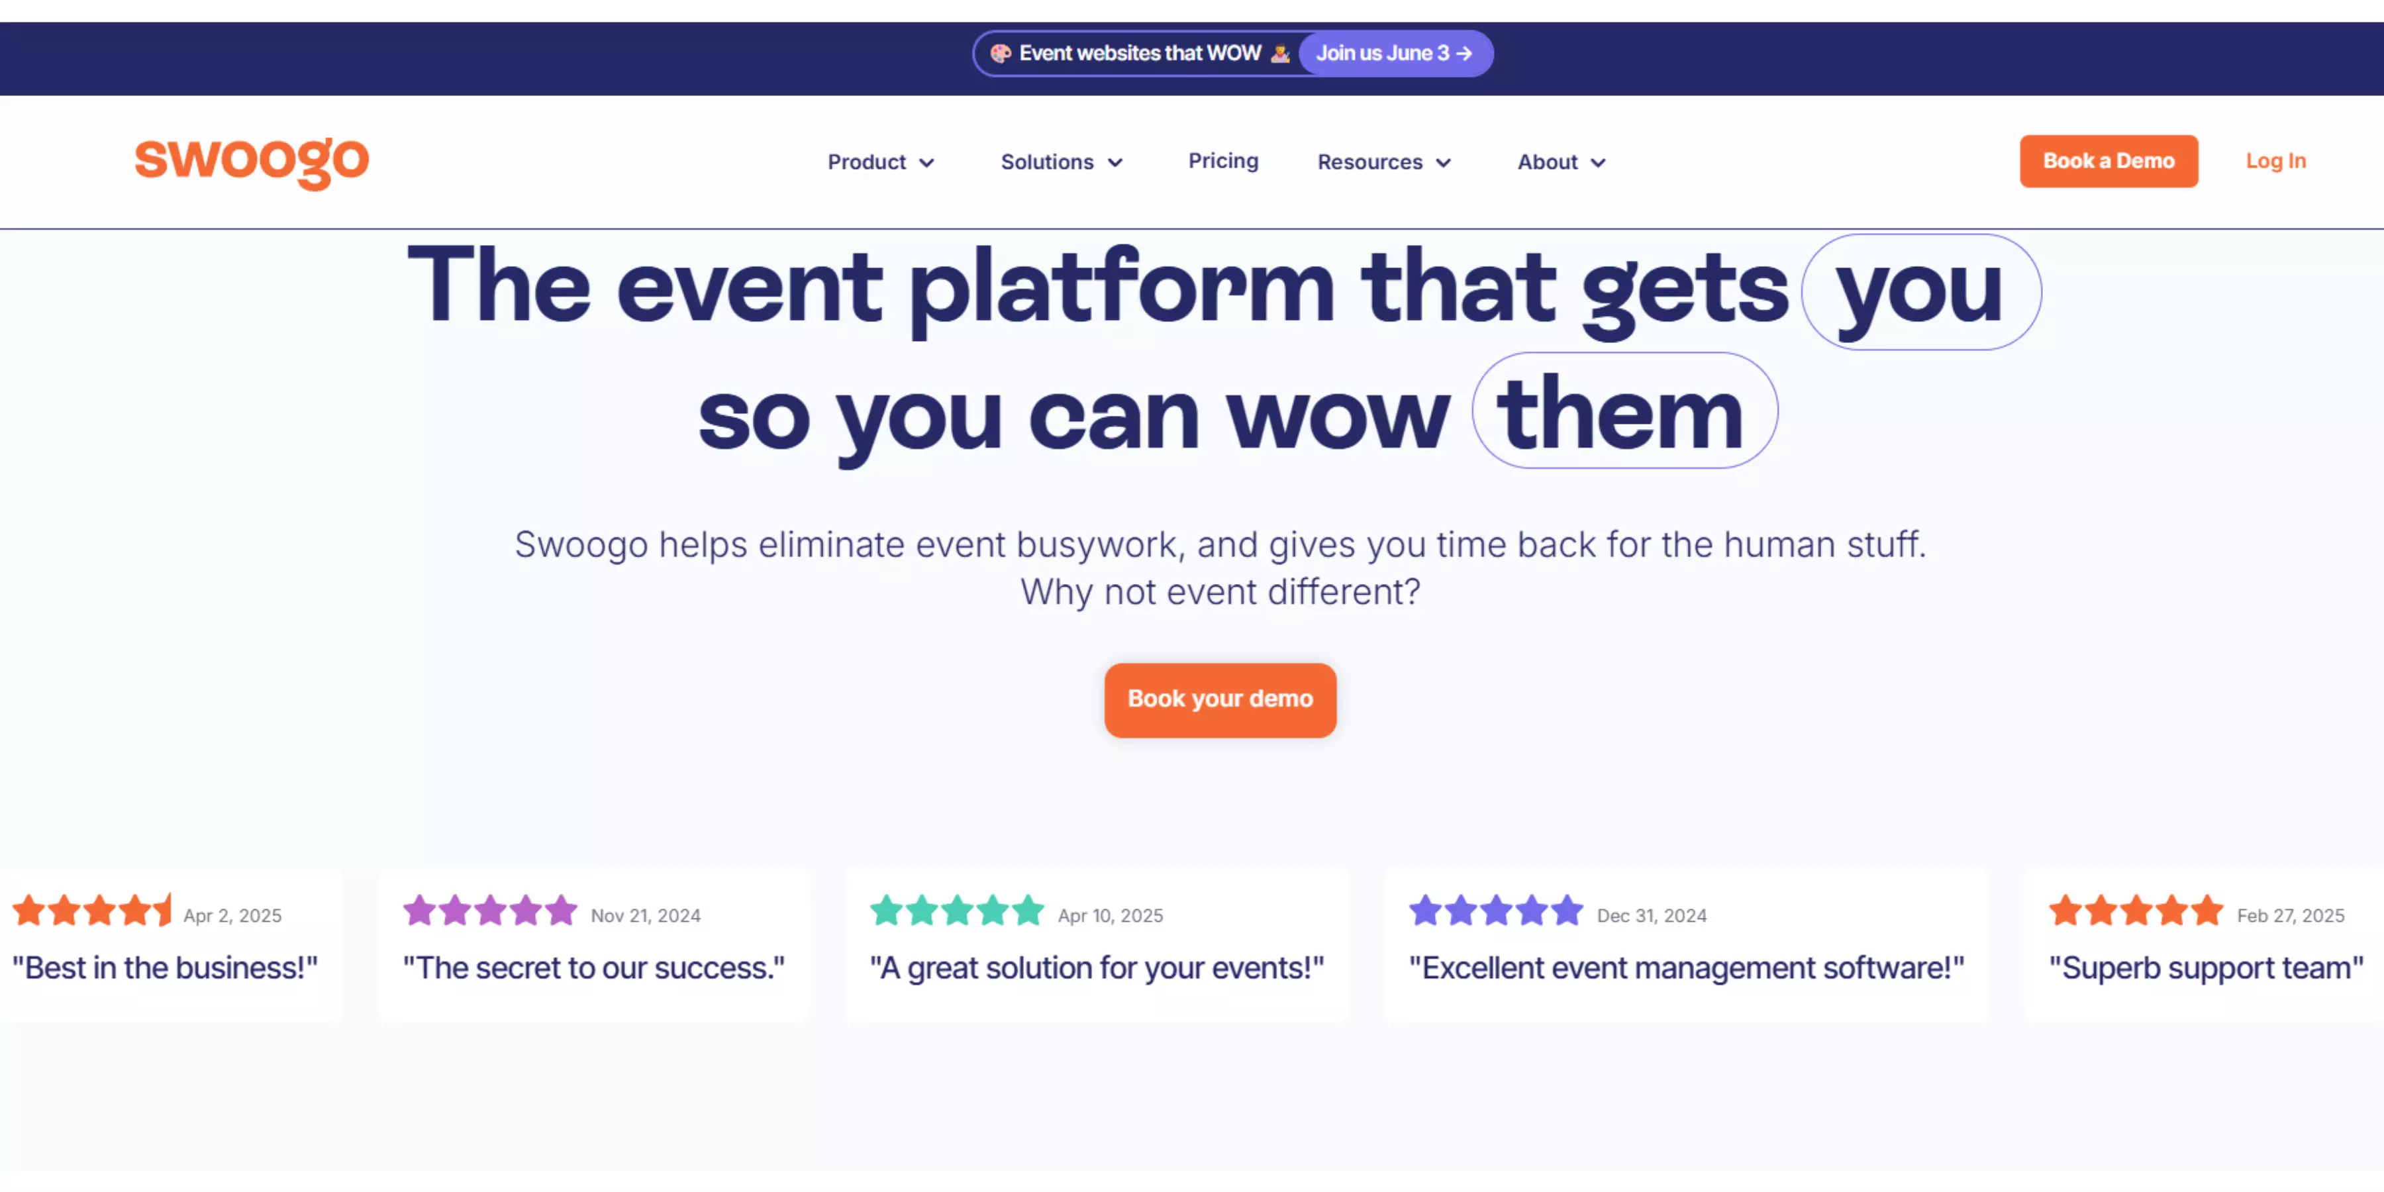Open the Resources dropdown chevron
Image resolution: width=2384 pixels, height=1192 pixels.
pyautogui.click(x=1443, y=163)
